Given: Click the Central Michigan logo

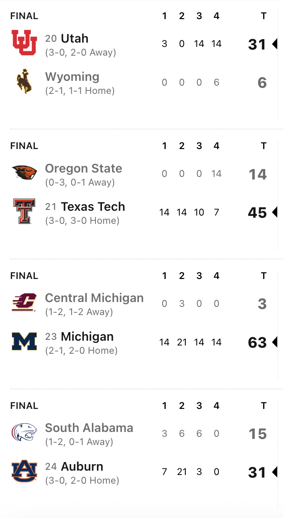Looking at the screenshot, I should coord(24,302).
